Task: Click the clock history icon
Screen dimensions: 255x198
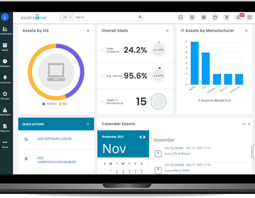Action: click(x=180, y=17)
